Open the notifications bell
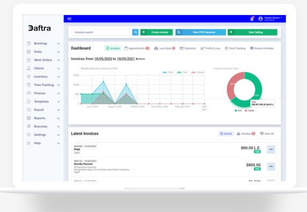The width and height of the screenshot is (307, 212). tap(252, 19)
